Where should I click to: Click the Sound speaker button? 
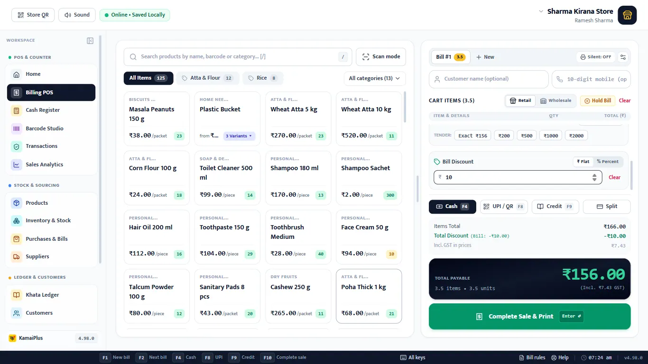click(77, 15)
